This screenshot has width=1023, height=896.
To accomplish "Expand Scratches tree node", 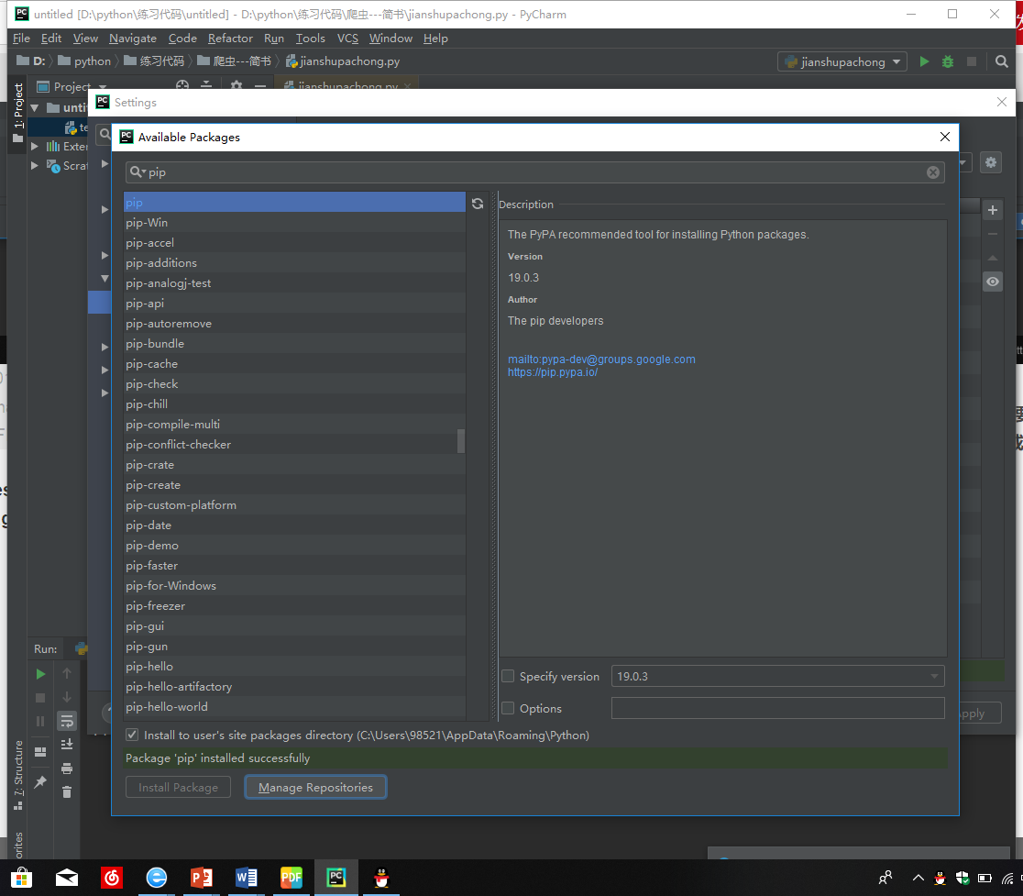I will click(35, 166).
